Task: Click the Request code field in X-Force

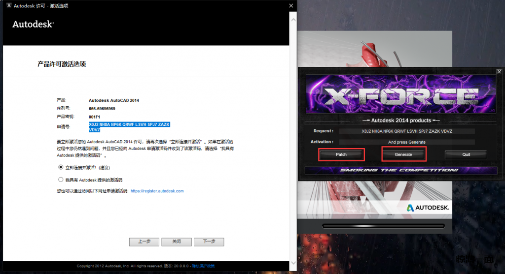Action: [x=407, y=131]
